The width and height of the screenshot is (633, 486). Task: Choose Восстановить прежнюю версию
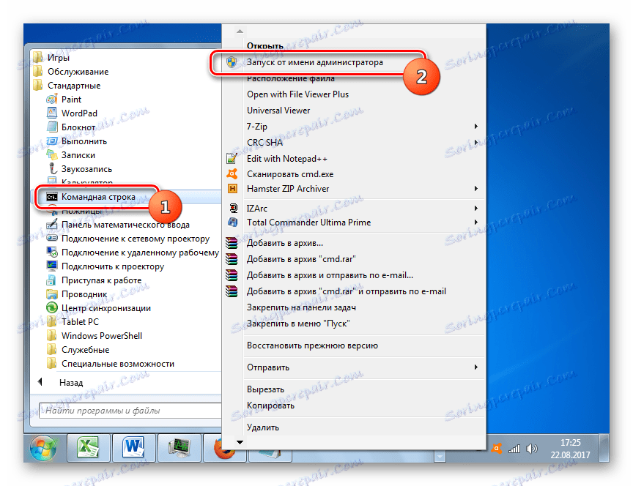click(x=312, y=345)
